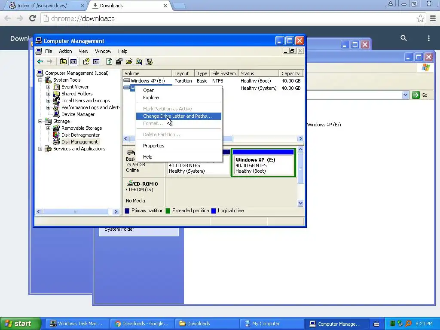Click scroll-down arrow of disk graphical view
The image size is (440, 330).
pos(300,203)
